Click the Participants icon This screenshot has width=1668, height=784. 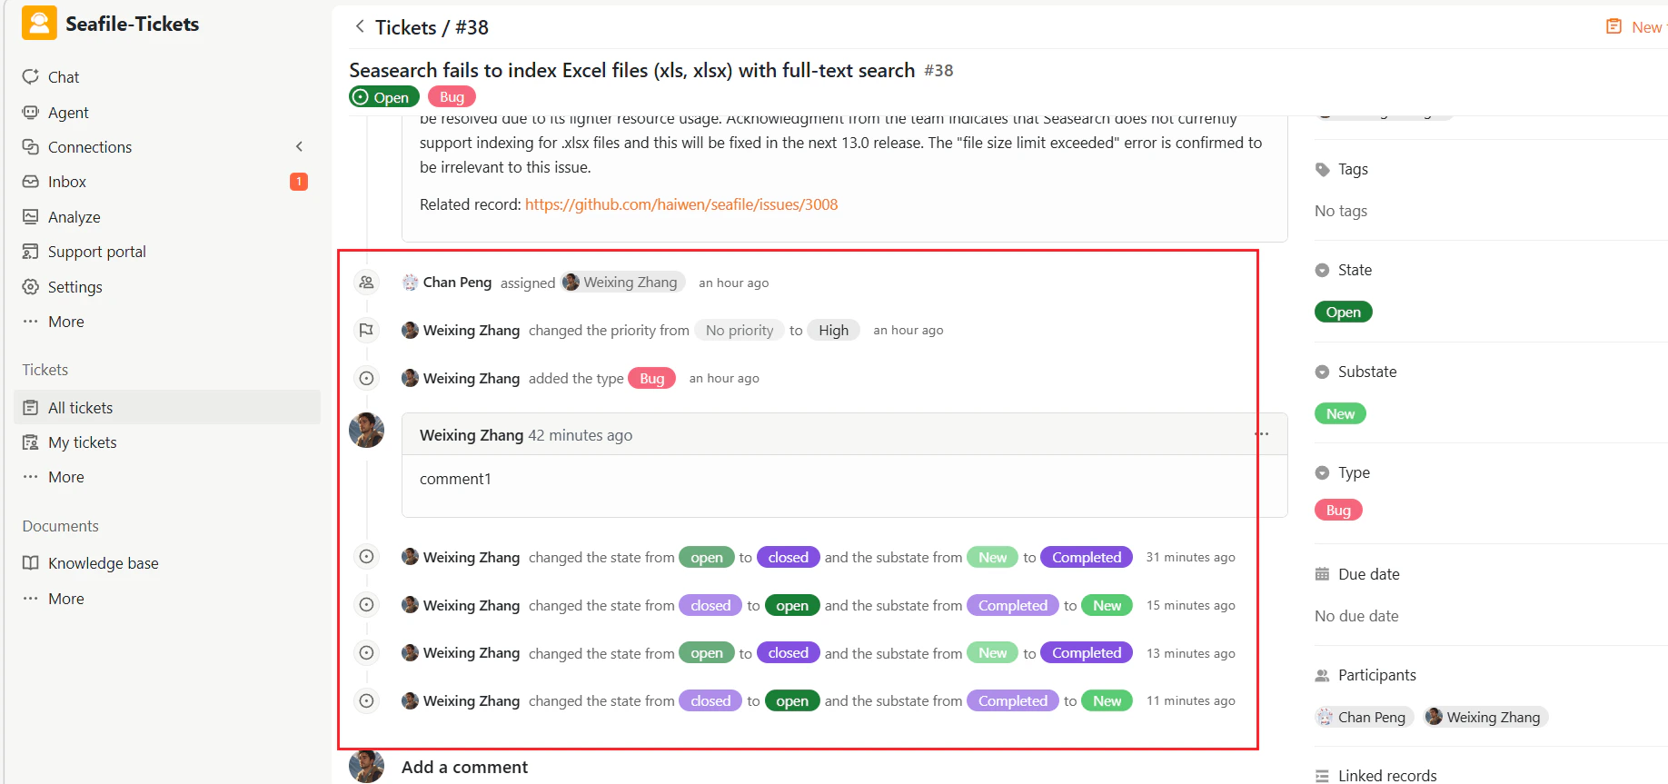(x=1323, y=675)
